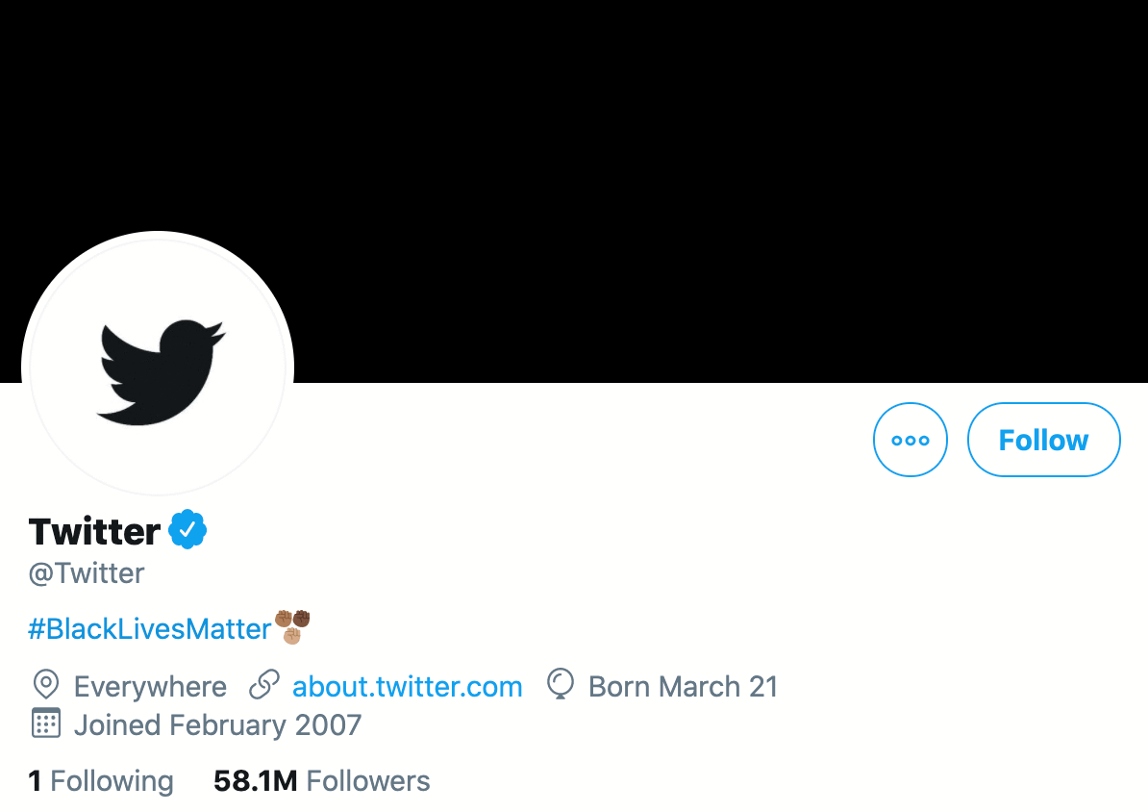
Task: Open the 1 Following list
Action: click(x=101, y=781)
